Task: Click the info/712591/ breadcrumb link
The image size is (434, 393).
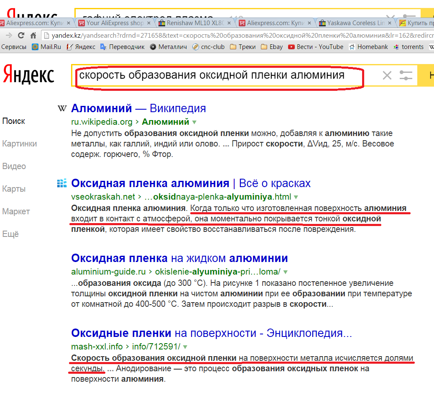Action: pos(156,347)
